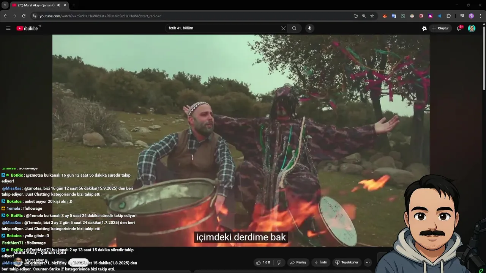Open the green S extension
The width and height of the screenshot is (486, 273).
[x=403, y=16]
